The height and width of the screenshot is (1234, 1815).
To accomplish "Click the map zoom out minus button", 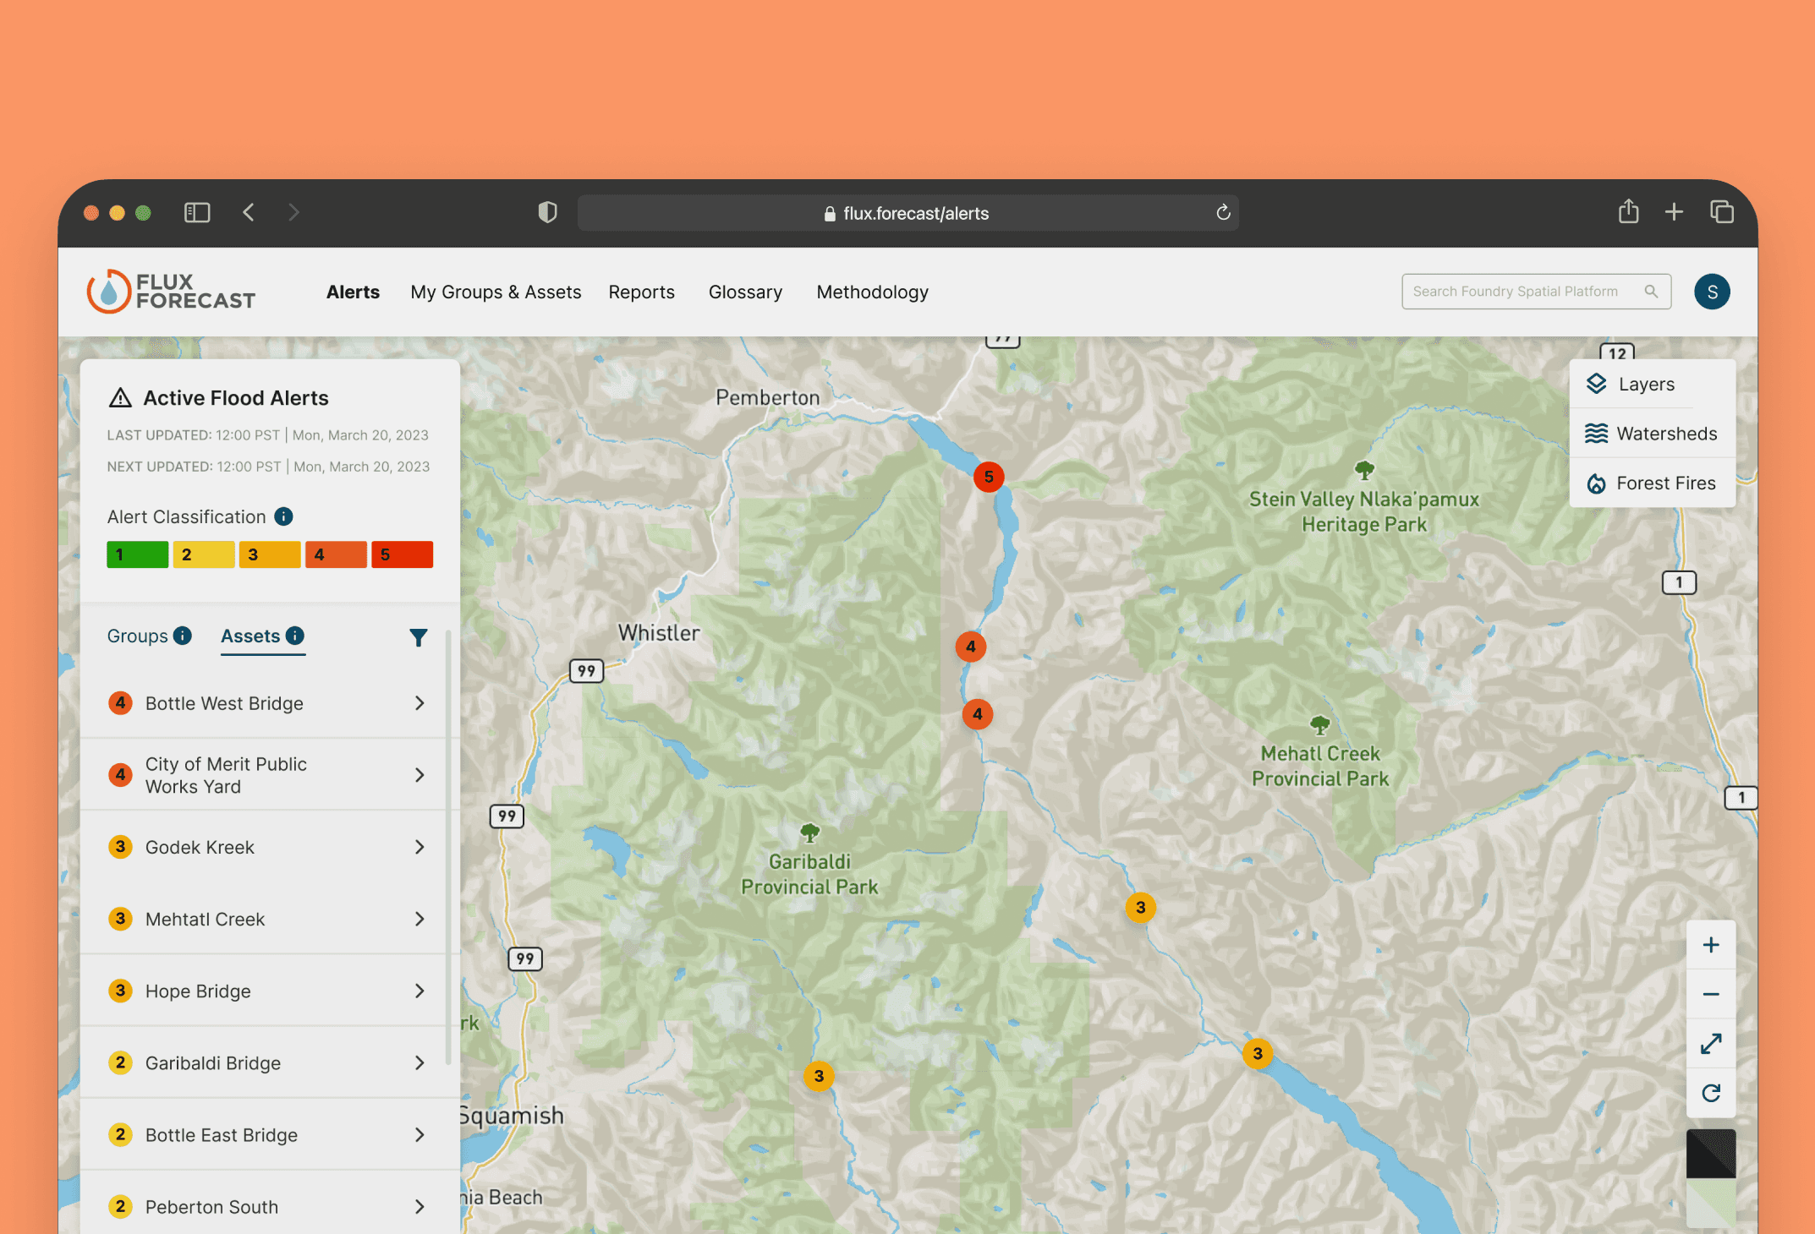I will [1710, 994].
